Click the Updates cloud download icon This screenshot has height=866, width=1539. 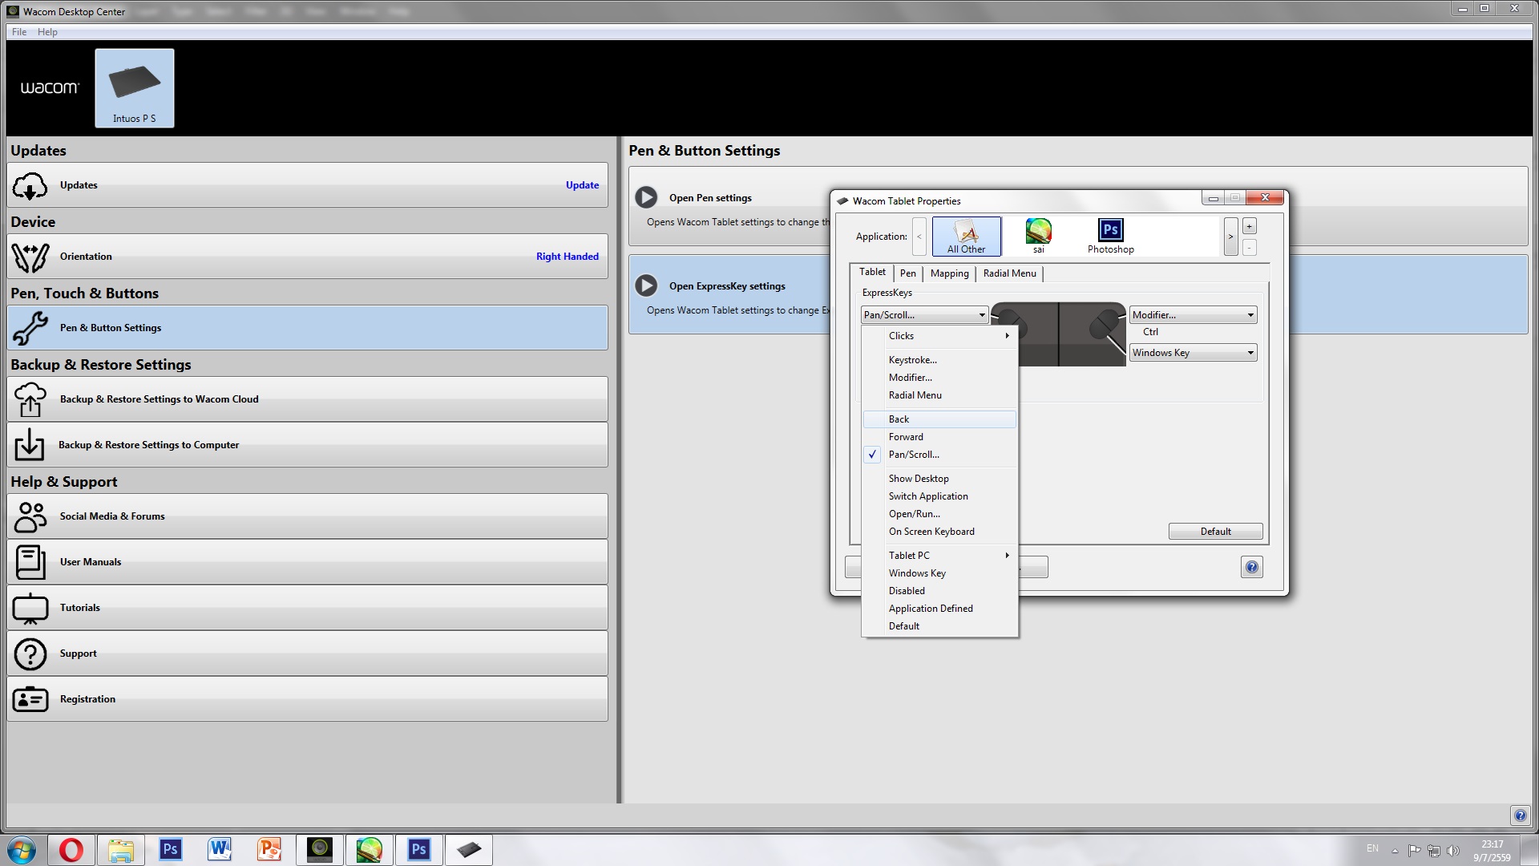click(30, 185)
